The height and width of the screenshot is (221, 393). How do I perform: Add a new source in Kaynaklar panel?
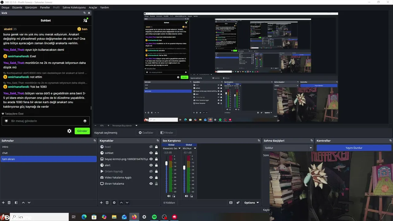click(x=101, y=203)
